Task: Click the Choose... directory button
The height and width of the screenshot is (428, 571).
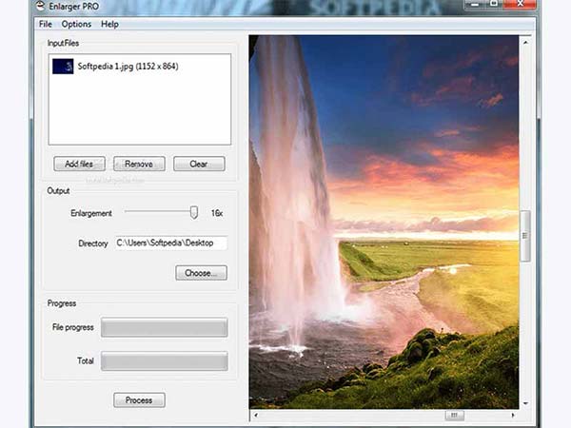Action: click(201, 273)
